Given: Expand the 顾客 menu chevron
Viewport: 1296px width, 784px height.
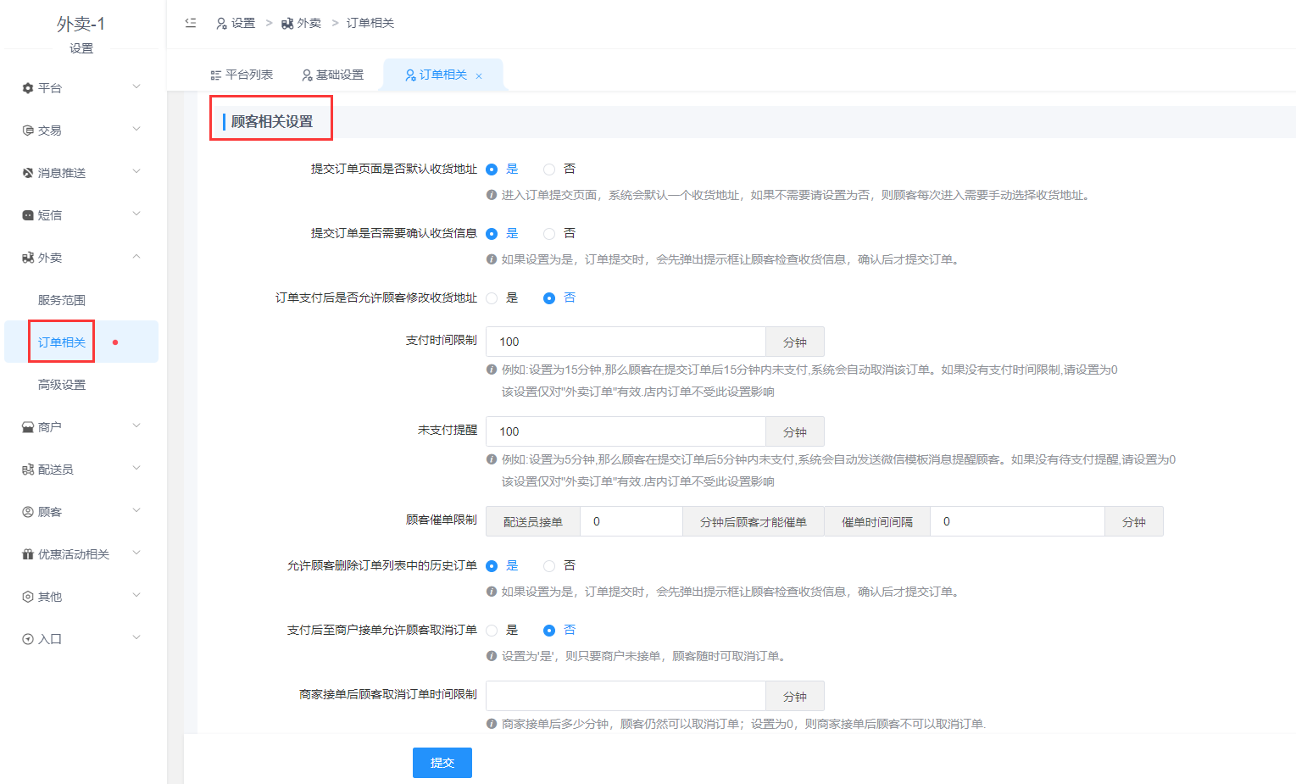Looking at the screenshot, I should 136,510.
